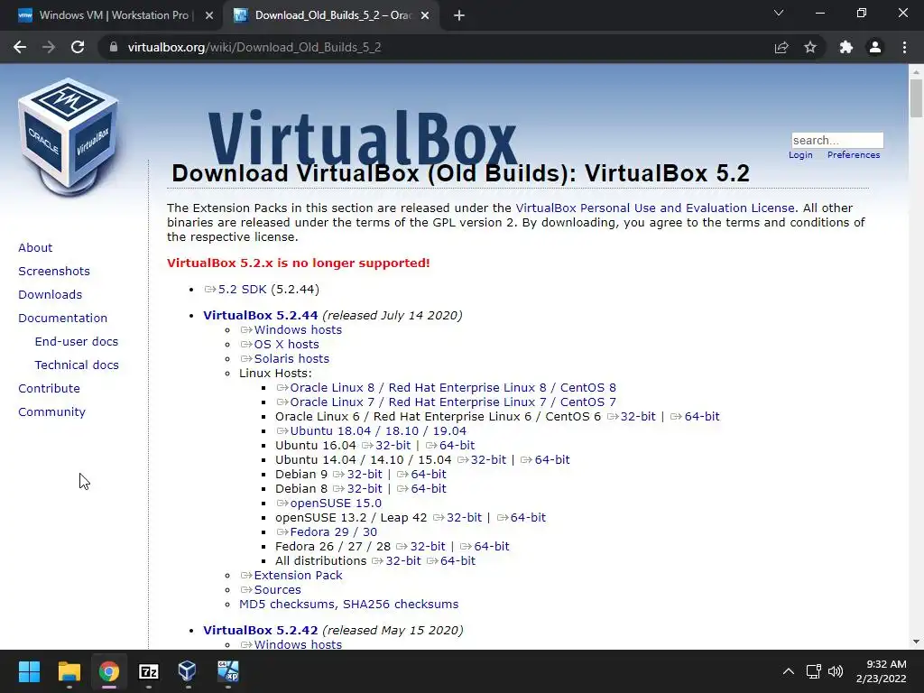Click the forward navigation arrow
The image size is (924, 693).
click(49, 47)
